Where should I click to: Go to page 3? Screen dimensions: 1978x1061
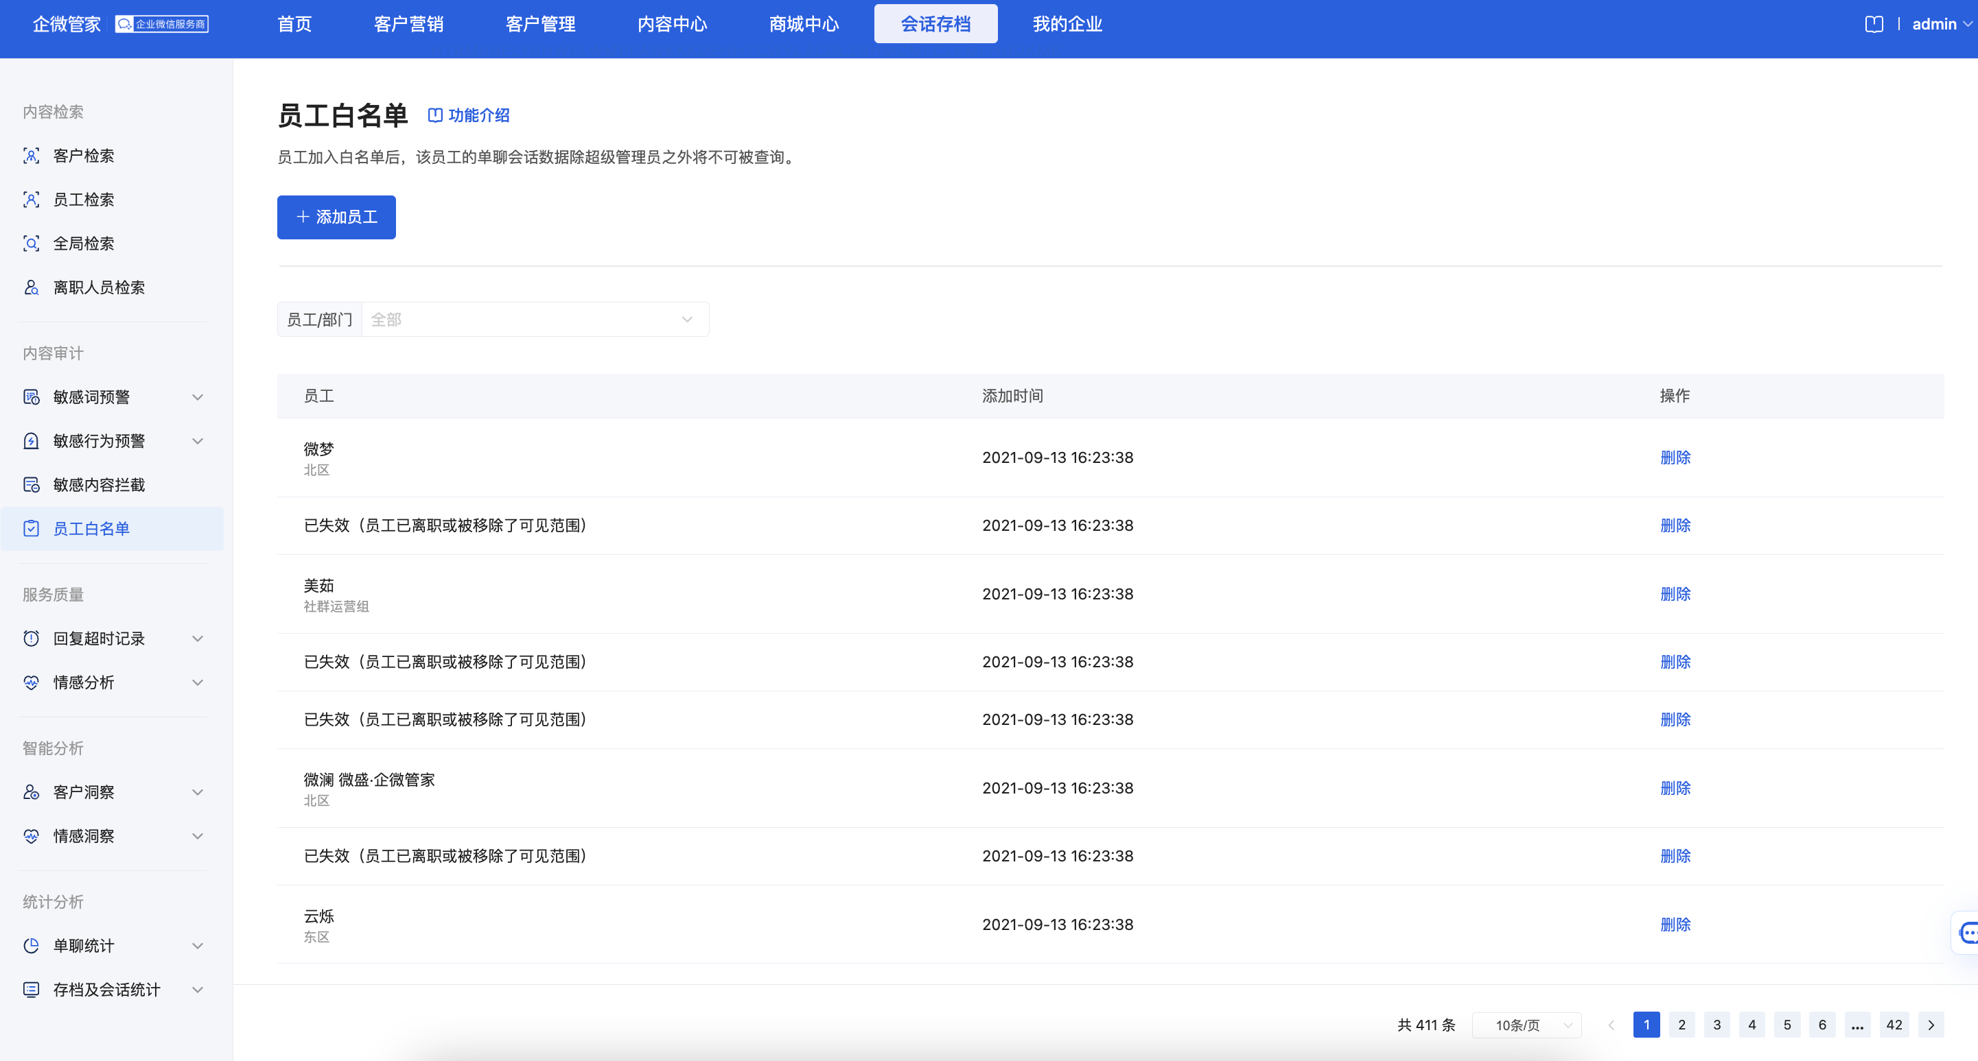pyautogui.click(x=1717, y=1025)
